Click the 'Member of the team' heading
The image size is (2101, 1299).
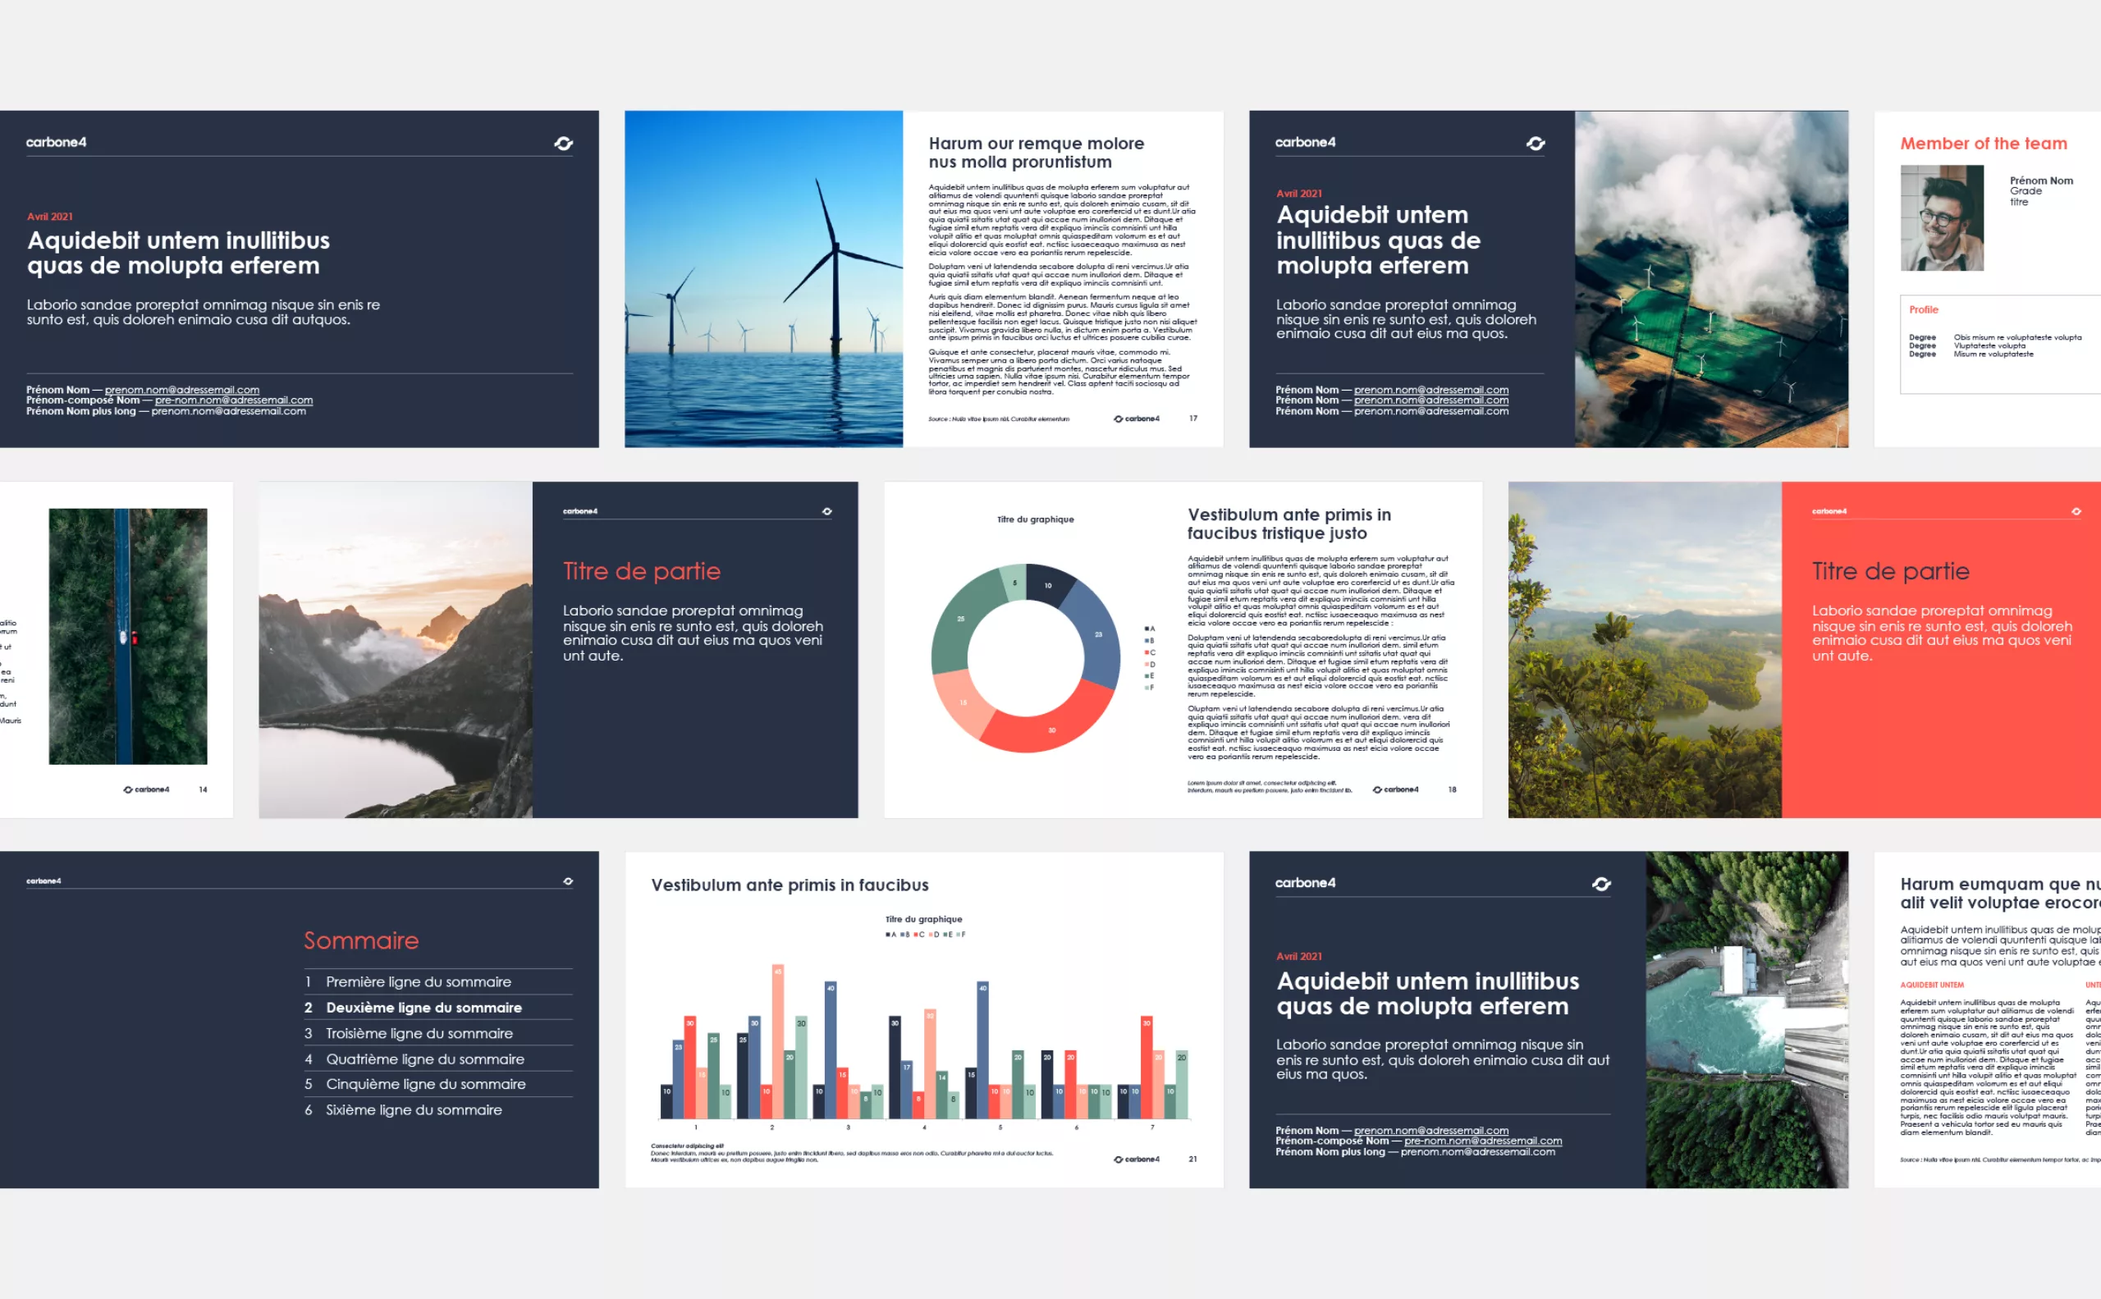(x=1983, y=144)
